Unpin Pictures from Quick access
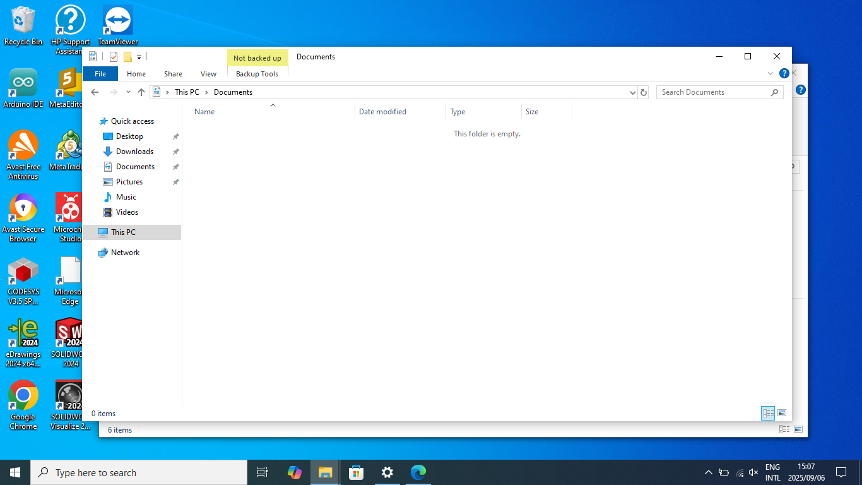Image resolution: width=862 pixels, height=485 pixels. pos(175,181)
